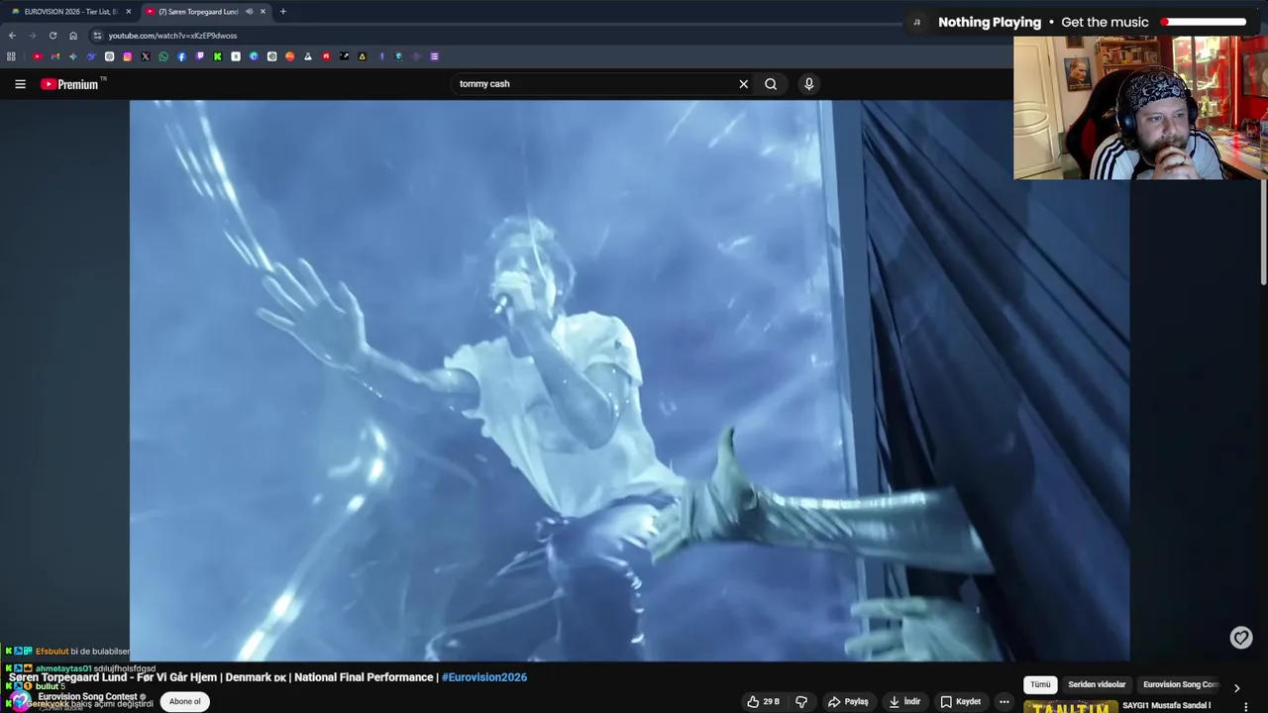Show more filter chips with right arrow

[1236, 686]
